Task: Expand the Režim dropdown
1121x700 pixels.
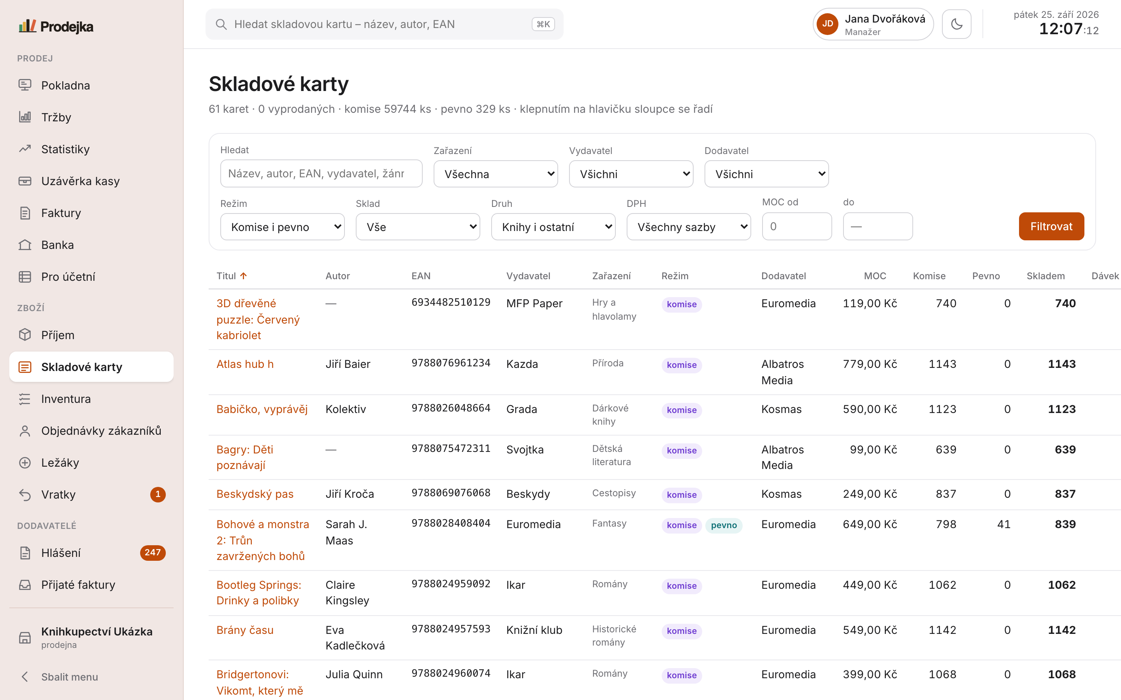Action: coord(283,227)
